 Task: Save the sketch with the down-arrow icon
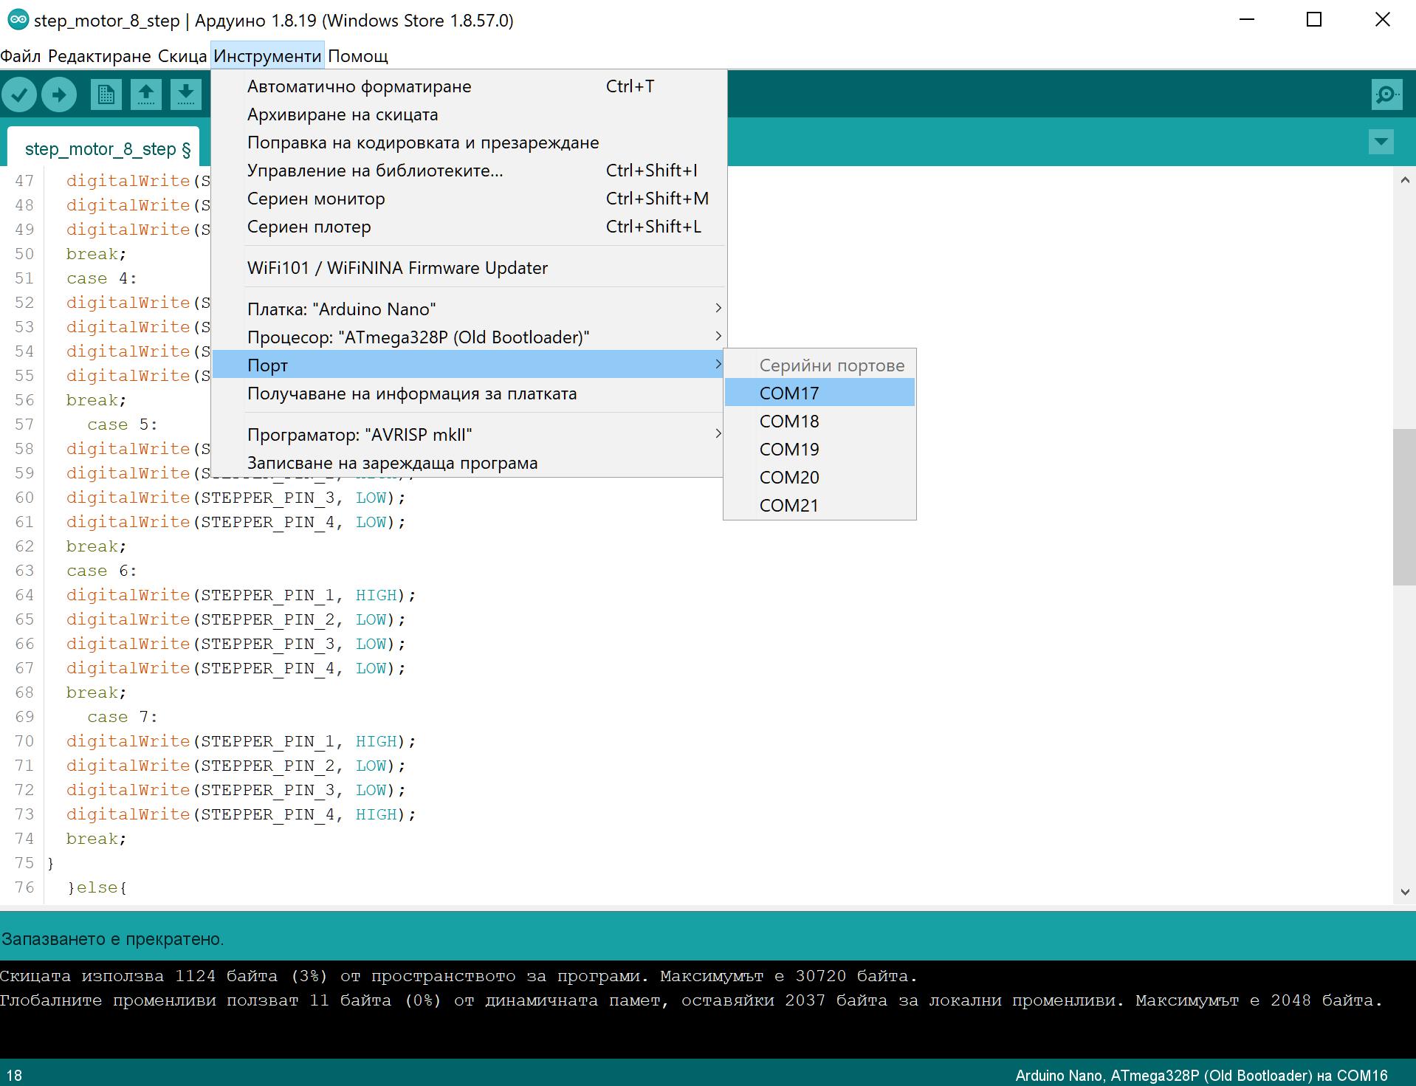186,94
